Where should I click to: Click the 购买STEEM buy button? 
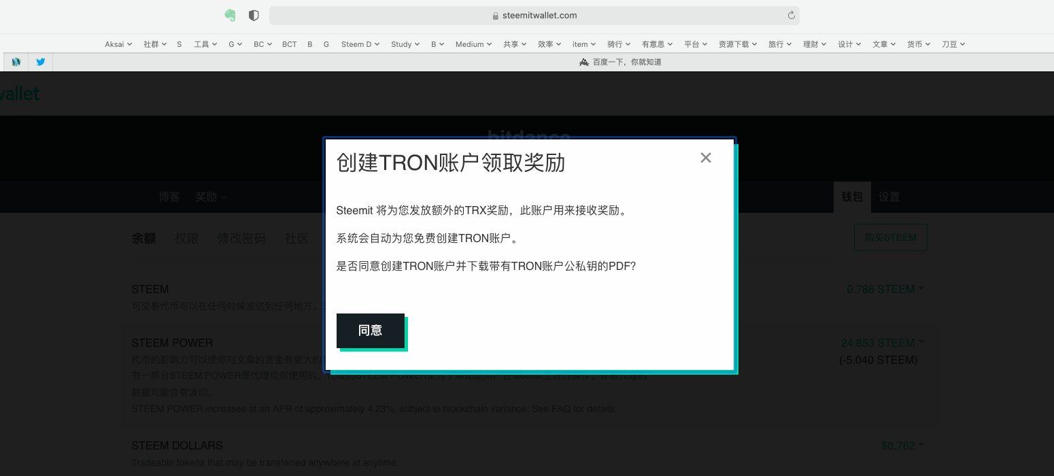[x=891, y=237]
